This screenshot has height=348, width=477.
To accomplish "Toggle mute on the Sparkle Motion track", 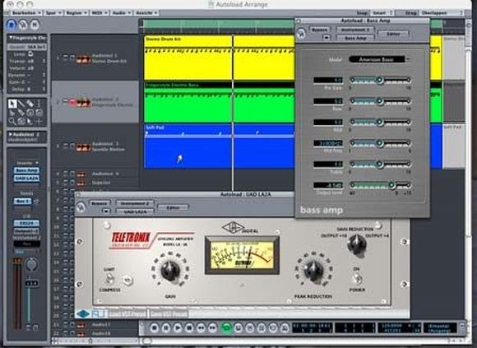I will [x=66, y=146].
